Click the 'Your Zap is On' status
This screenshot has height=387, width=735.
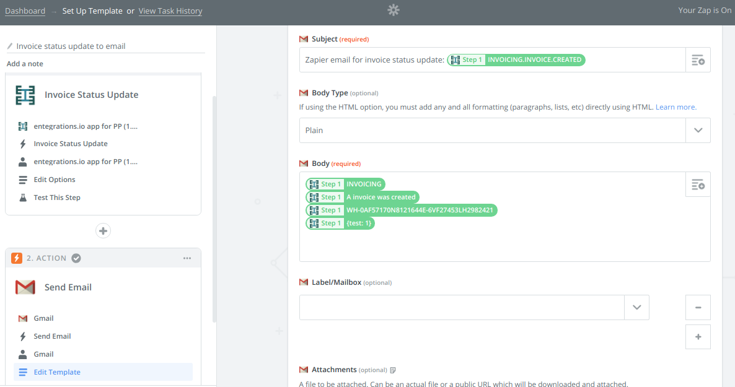[x=705, y=11]
